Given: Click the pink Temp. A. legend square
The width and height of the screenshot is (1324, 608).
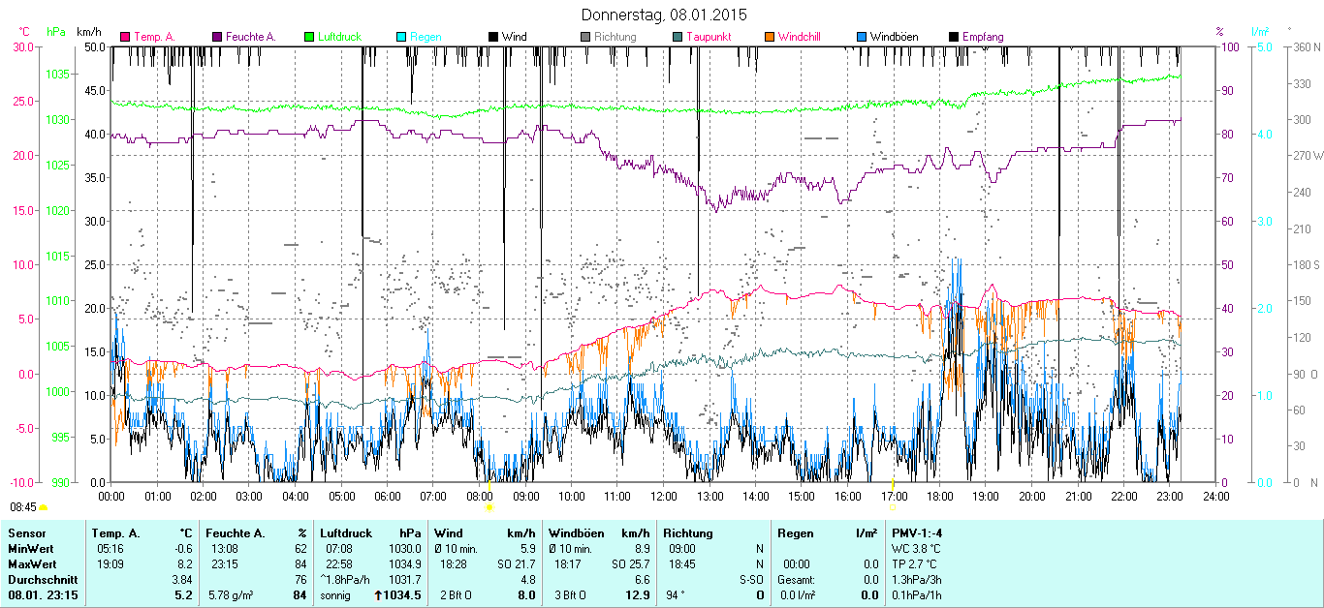Looking at the screenshot, I should 125,37.
